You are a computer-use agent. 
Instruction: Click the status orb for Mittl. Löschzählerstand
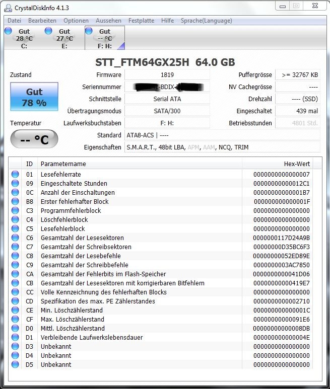click(15, 328)
